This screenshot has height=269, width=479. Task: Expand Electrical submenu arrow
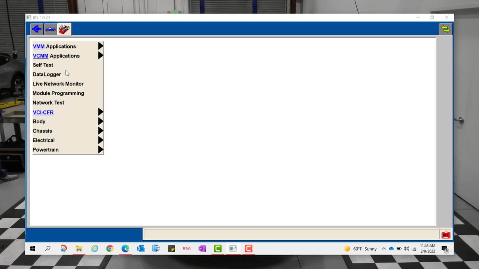pos(101,140)
